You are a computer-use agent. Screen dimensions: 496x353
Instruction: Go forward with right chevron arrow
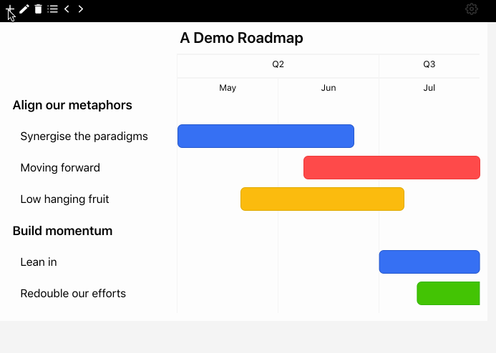[x=81, y=9]
